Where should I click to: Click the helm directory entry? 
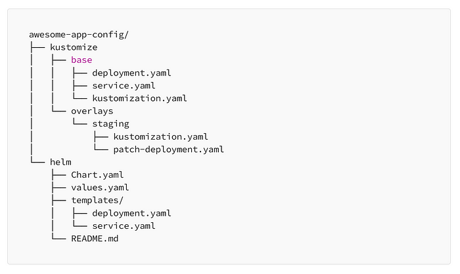coord(60,162)
